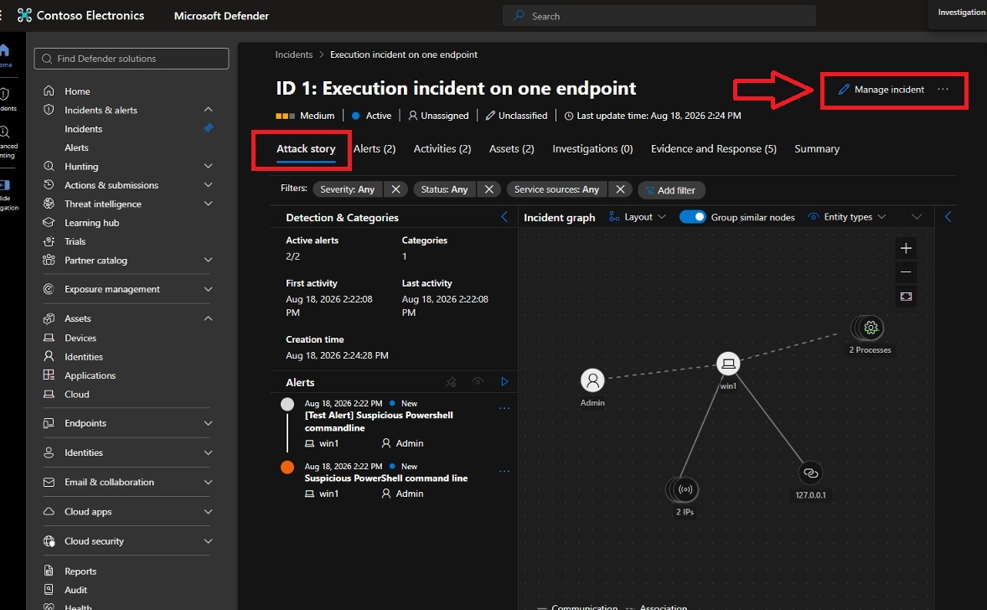Open the Test Alert Suspicious Powershell commandline

click(x=379, y=421)
